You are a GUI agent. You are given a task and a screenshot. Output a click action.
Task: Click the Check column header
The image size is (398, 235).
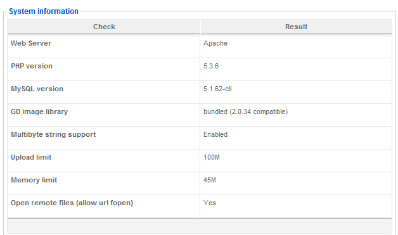tap(104, 27)
